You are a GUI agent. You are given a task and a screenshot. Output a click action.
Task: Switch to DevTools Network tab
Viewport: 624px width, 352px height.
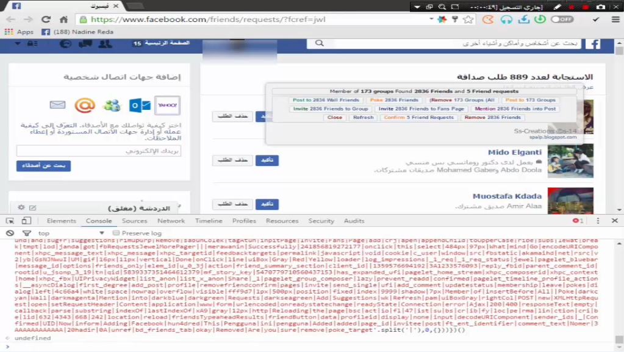171,221
